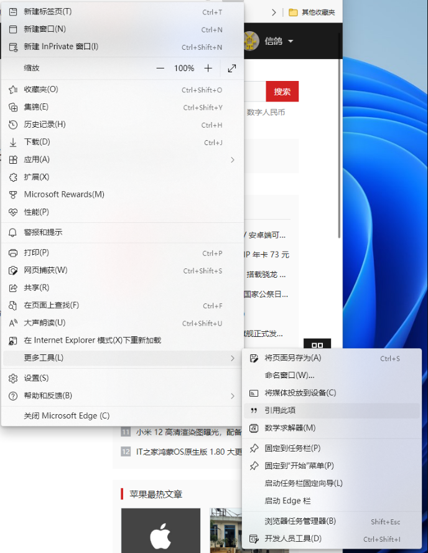Click the Developer tools icon (开发人员工具)

pyautogui.click(x=254, y=539)
